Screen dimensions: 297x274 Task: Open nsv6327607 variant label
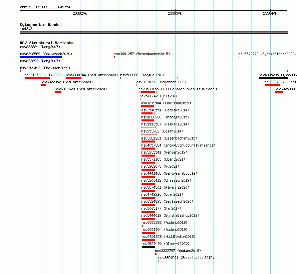(x=281, y=82)
